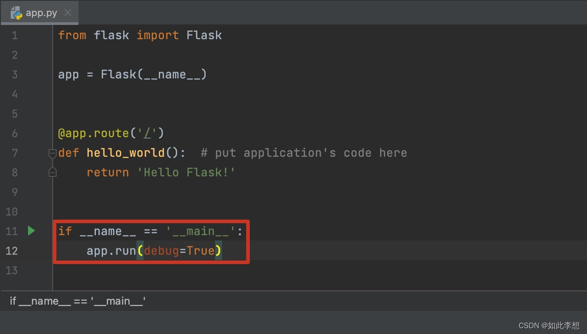Click the Python file icon on the app.py tab
This screenshot has width=587, height=334.
click(x=16, y=12)
